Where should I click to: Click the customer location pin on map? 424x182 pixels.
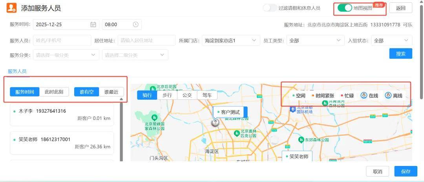click(215, 123)
